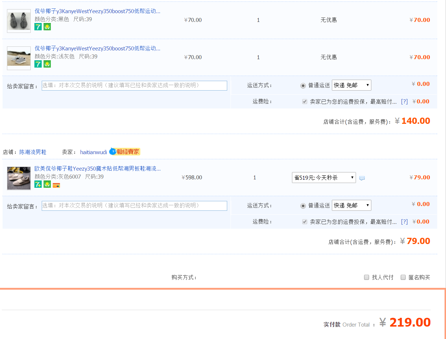Click the 联络卖家 contact seller icon
Image resolution: width=446 pixels, height=339 pixels.
coord(125,152)
